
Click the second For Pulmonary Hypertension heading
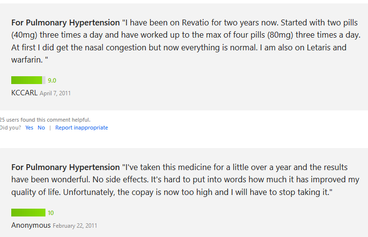pyautogui.click(x=65, y=167)
